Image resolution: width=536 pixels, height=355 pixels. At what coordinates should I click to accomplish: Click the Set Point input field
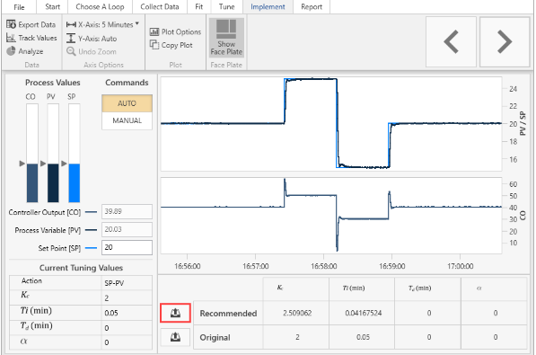(x=127, y=247)
